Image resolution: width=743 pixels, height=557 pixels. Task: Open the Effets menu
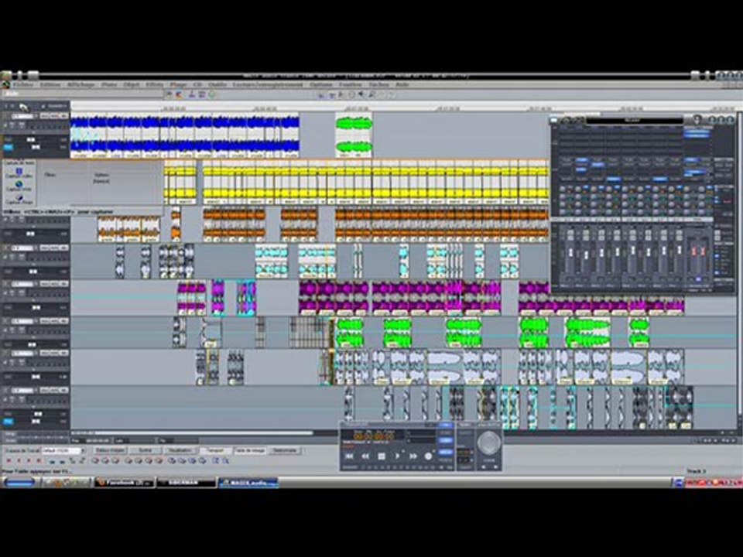155,85
